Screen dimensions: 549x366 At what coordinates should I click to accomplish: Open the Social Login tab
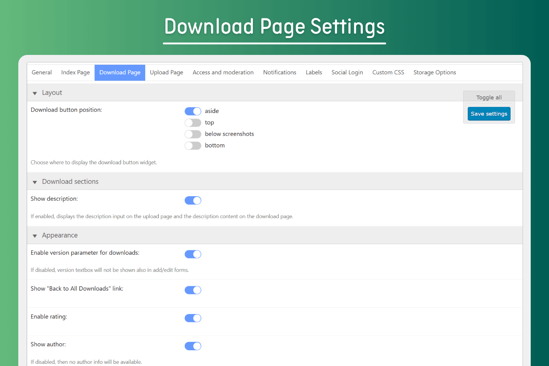coord(347,72)
